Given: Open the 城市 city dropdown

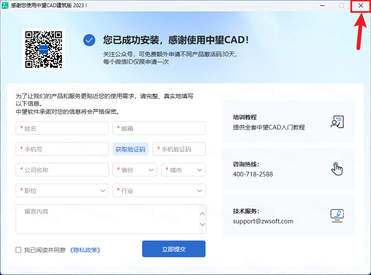Looking at the screenshot, I should (x=183, y=170).
